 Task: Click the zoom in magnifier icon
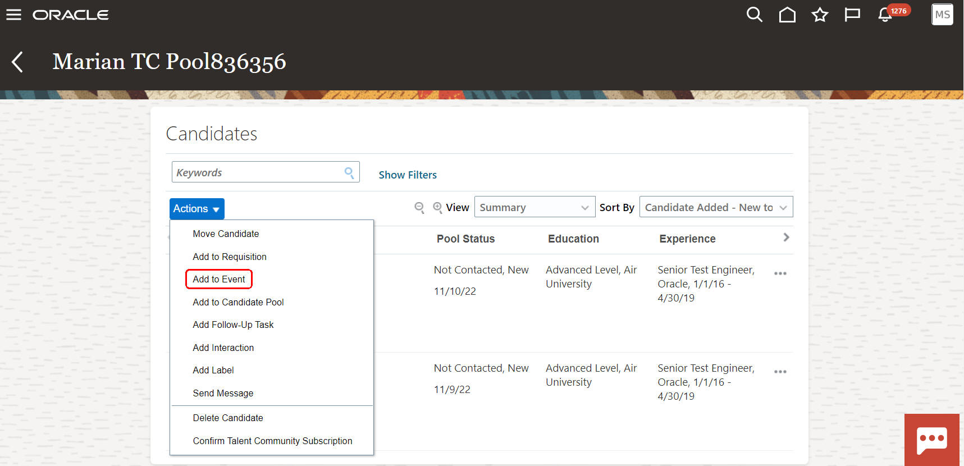point(437,208)
